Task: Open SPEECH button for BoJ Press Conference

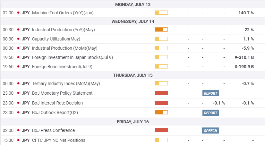Action: point(210,131)
